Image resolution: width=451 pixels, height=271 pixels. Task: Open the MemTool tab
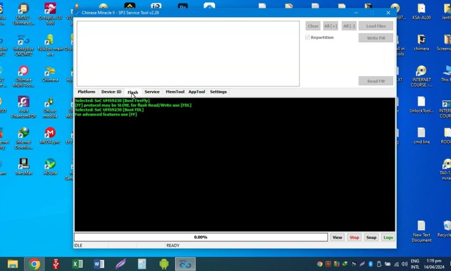[x=175, y=92]
